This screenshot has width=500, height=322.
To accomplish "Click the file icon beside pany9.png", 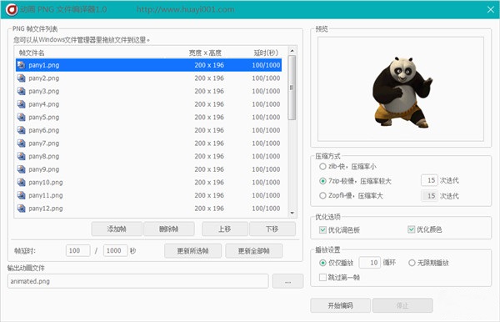I will point(22,169).
